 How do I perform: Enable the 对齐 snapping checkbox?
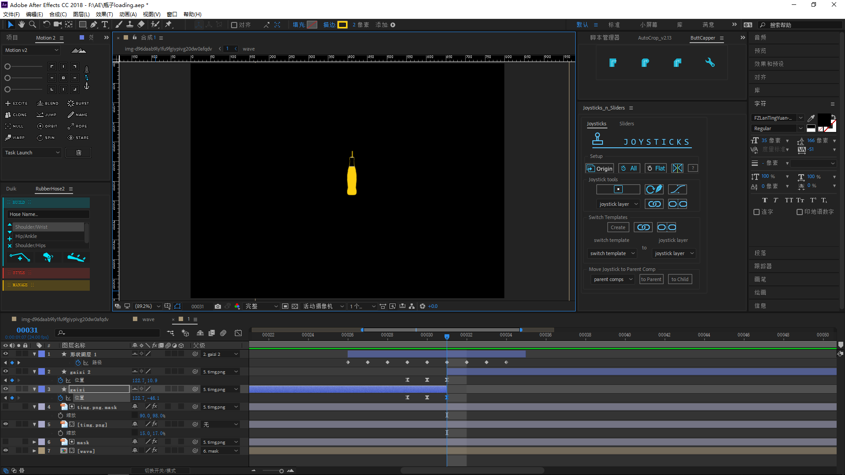click(234, 25)
